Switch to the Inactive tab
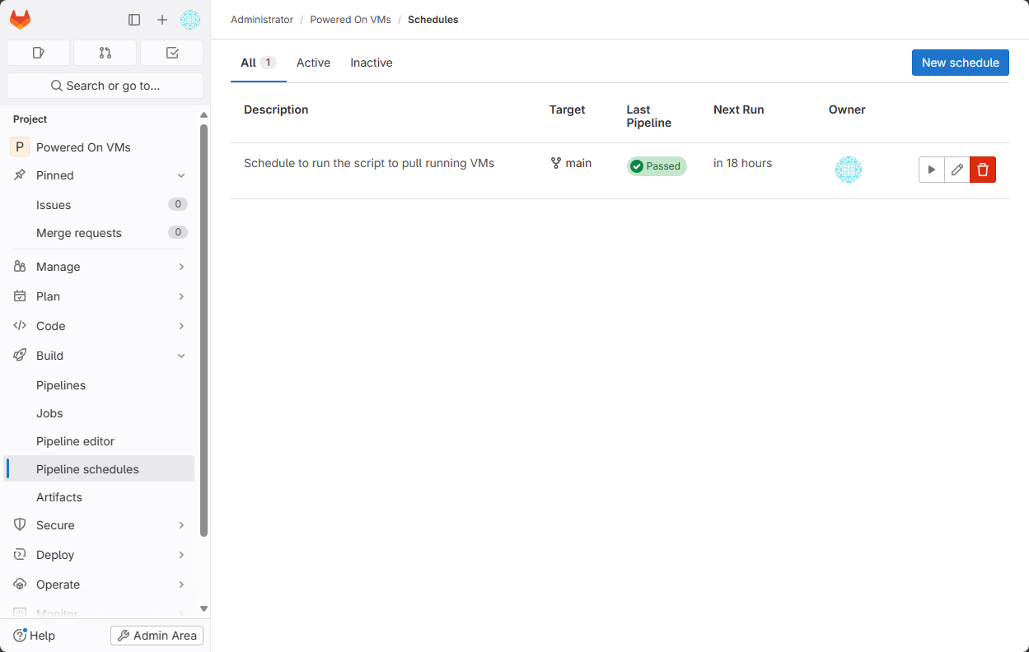Screen dimensions: 1029x652 click(x=372, y=63)
